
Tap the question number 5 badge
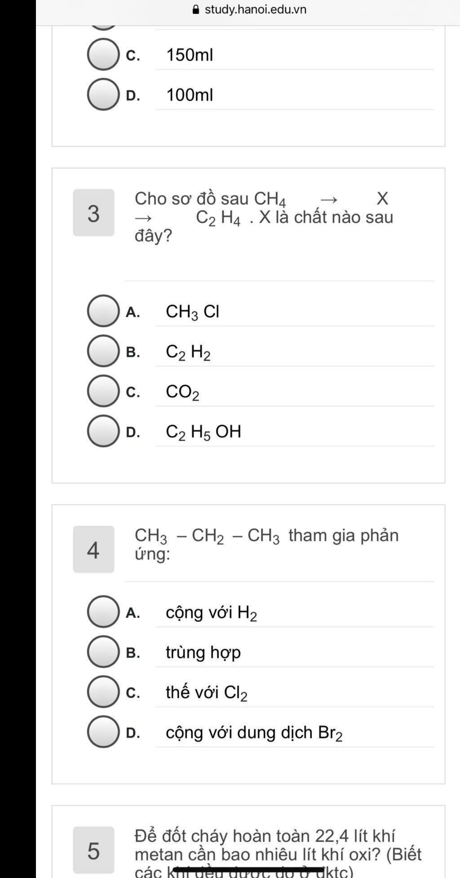coord(93,850)
